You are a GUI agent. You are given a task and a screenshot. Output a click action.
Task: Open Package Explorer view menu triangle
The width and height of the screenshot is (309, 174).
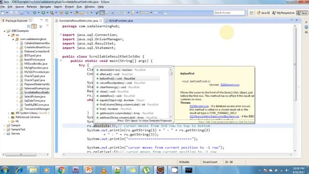[47, 26]
